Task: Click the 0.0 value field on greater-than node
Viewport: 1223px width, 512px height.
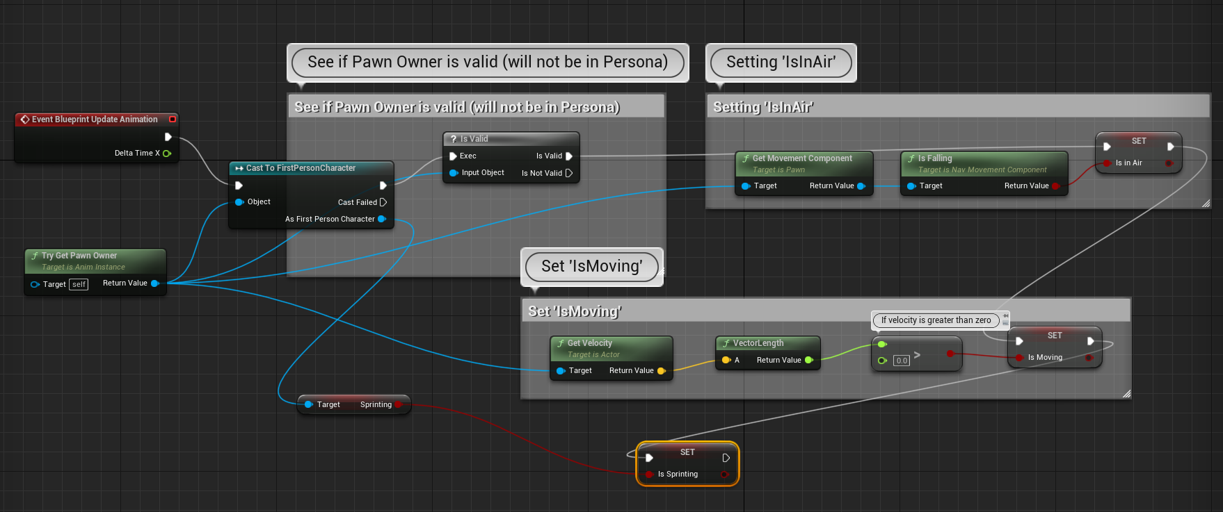Action: 902,361
